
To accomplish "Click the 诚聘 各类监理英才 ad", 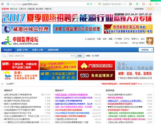I will point(96,75).
